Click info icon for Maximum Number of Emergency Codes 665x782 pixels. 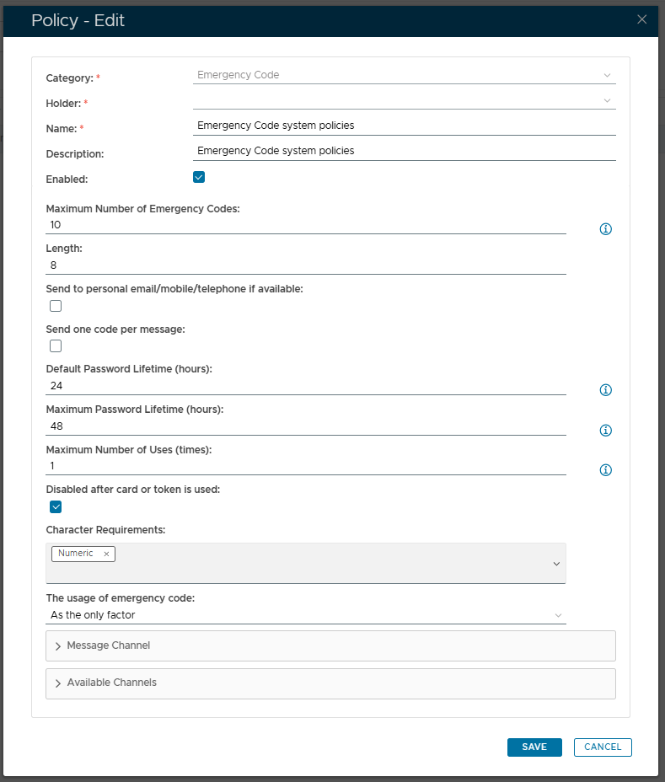[605, 229]
